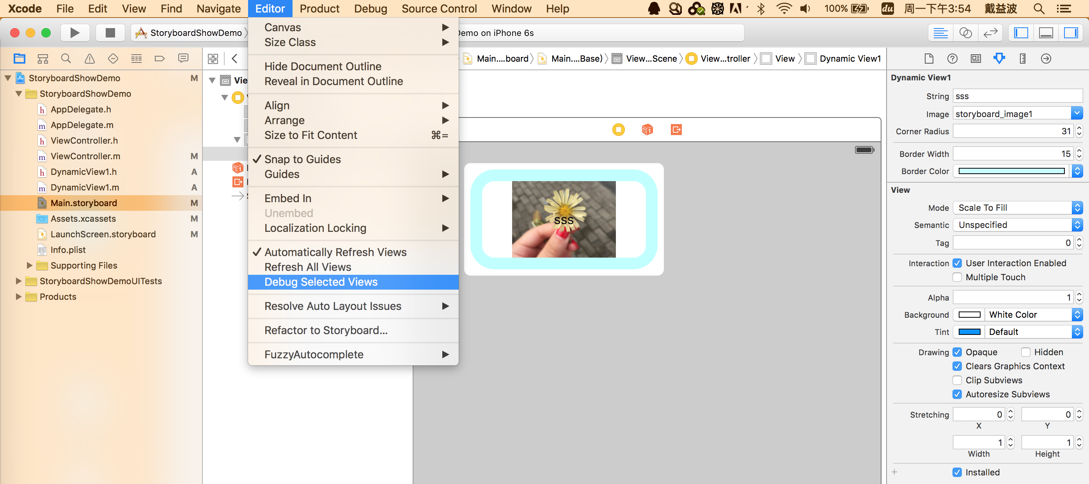Open the Find navigator magnifier icon
Image resolution: width=1089 pixels, height=484 pixels.
pyautogui.click(x=66, y=59)
